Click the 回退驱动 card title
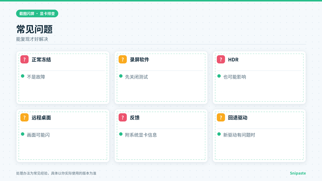 [238, 117]
